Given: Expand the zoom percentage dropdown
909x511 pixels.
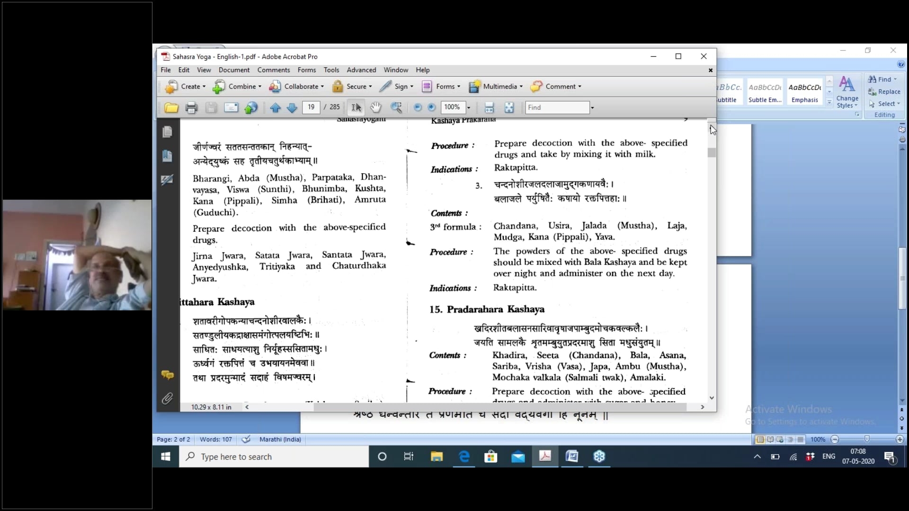Looking at the screenshot, I should pyautogui.click(x=469, y=108).
